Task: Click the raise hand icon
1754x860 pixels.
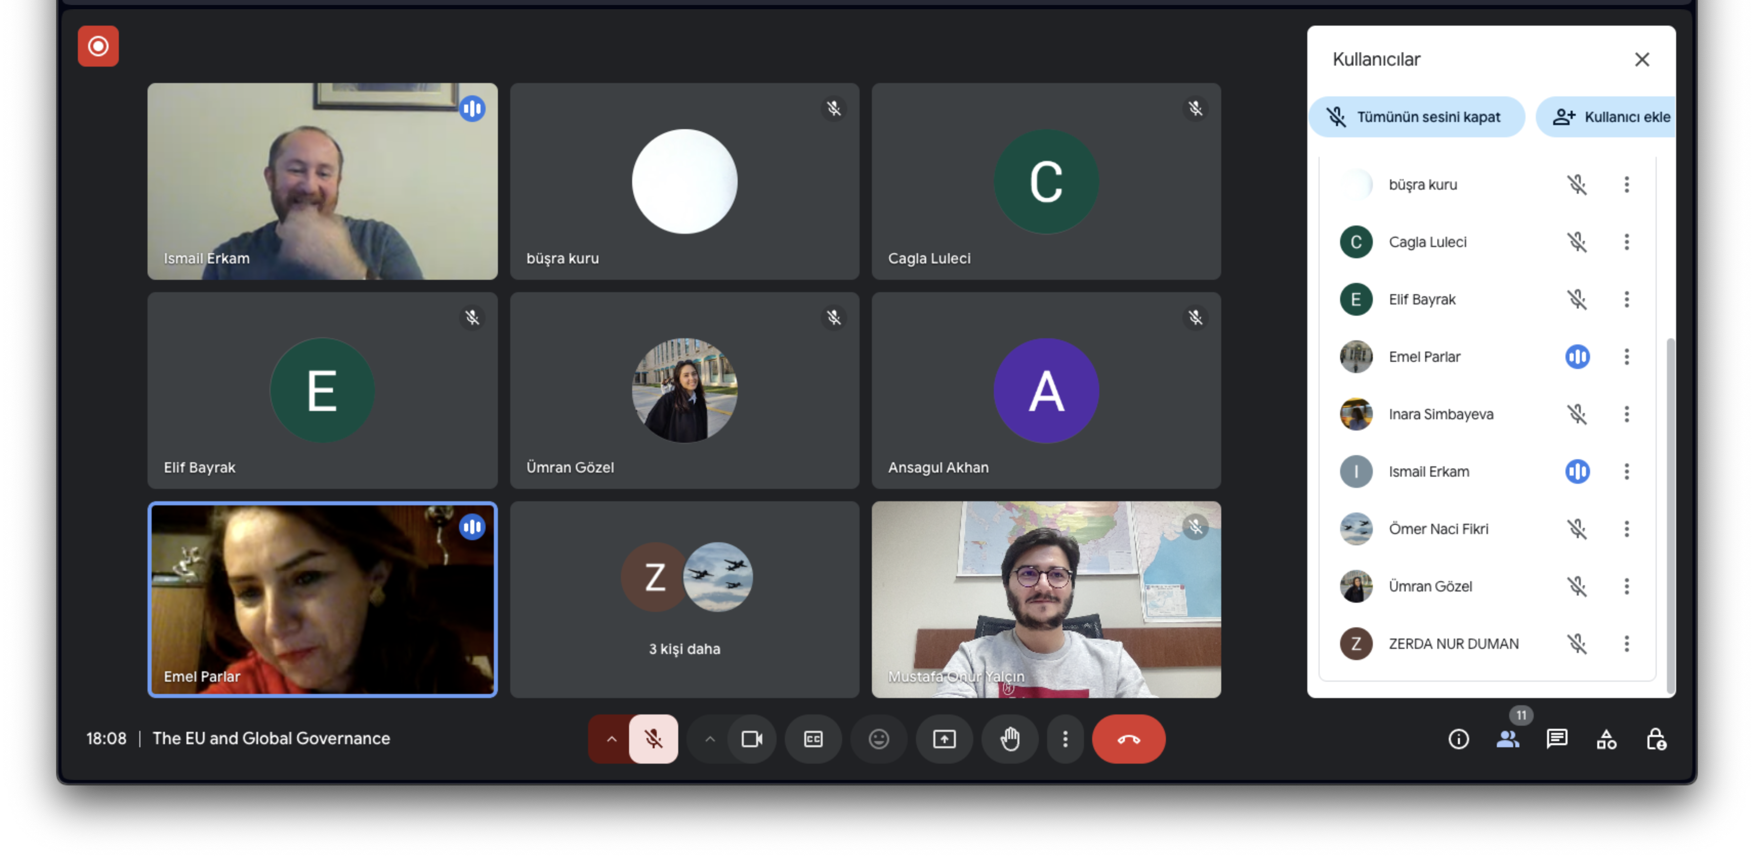Action: click(1010, 739)
